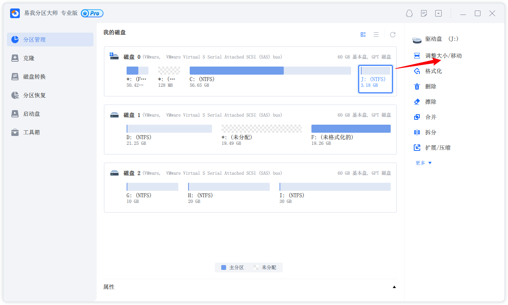Expand the 更多 options menu
Screen dimensions: 508x305
click(422, 163)
